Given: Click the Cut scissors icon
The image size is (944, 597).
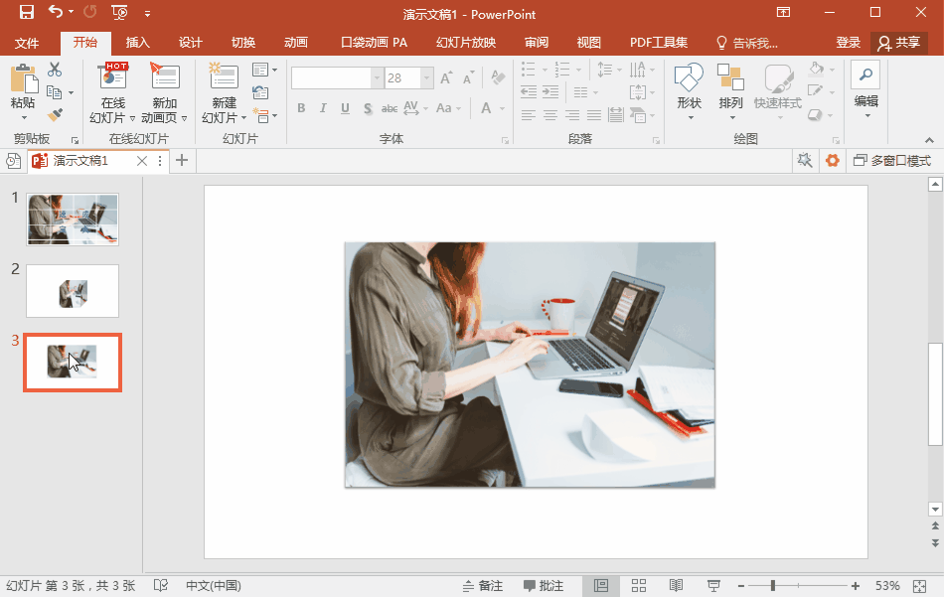Looking at the screenshot, I should pyautogui.click(x=55, y=70).
